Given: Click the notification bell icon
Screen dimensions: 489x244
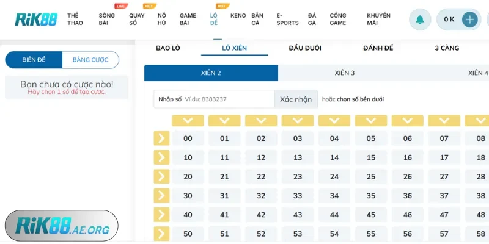Looking at the screenshot, I should point(420,20).
